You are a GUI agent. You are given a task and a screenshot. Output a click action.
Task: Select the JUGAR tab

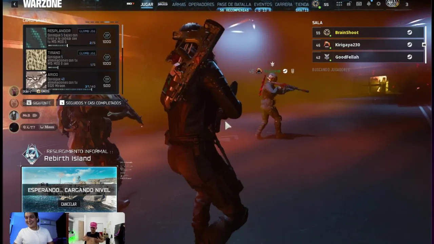click(x=147, y=4)
